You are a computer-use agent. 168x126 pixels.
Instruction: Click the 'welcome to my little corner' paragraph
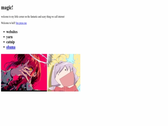(33, 17)
